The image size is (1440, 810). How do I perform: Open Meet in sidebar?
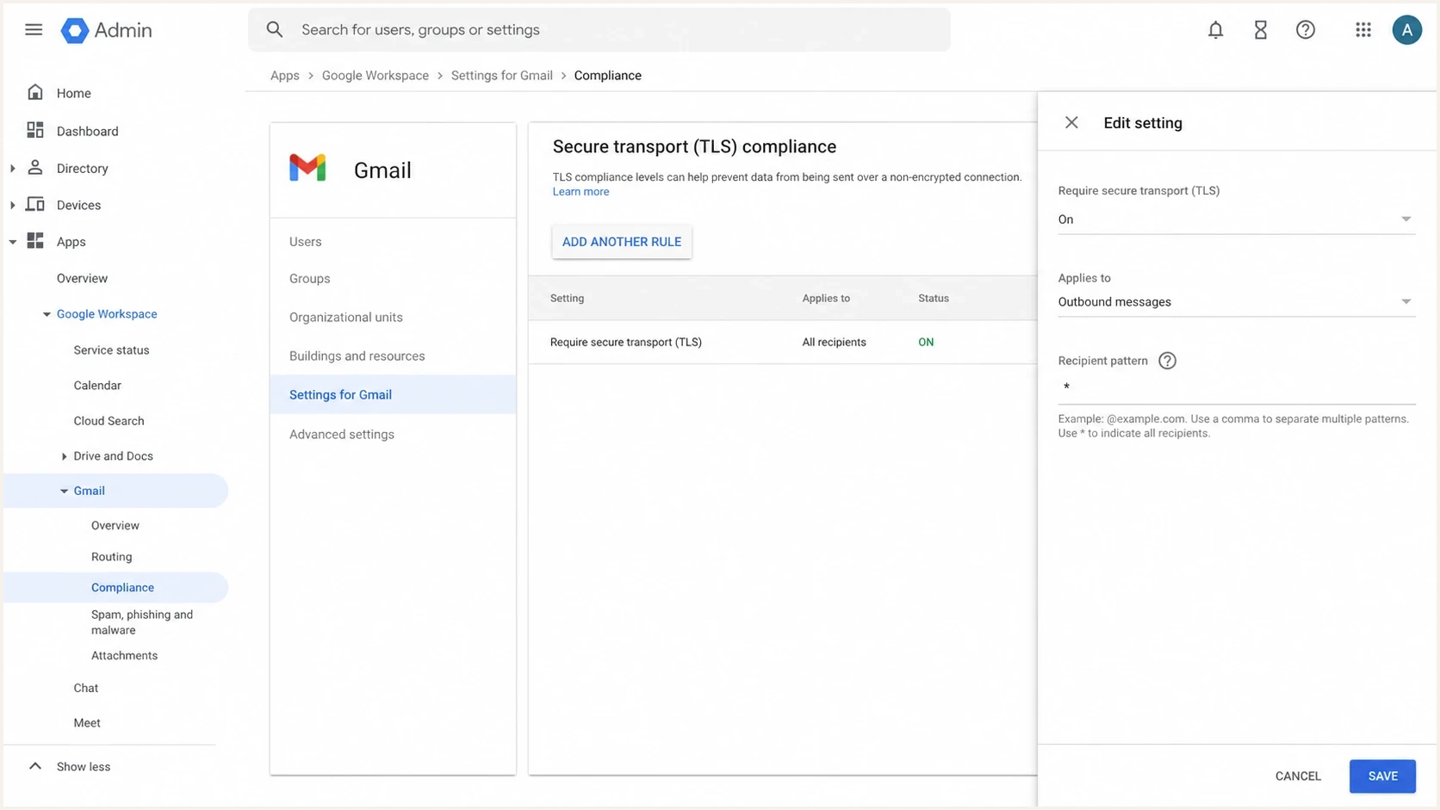[87, 722]
